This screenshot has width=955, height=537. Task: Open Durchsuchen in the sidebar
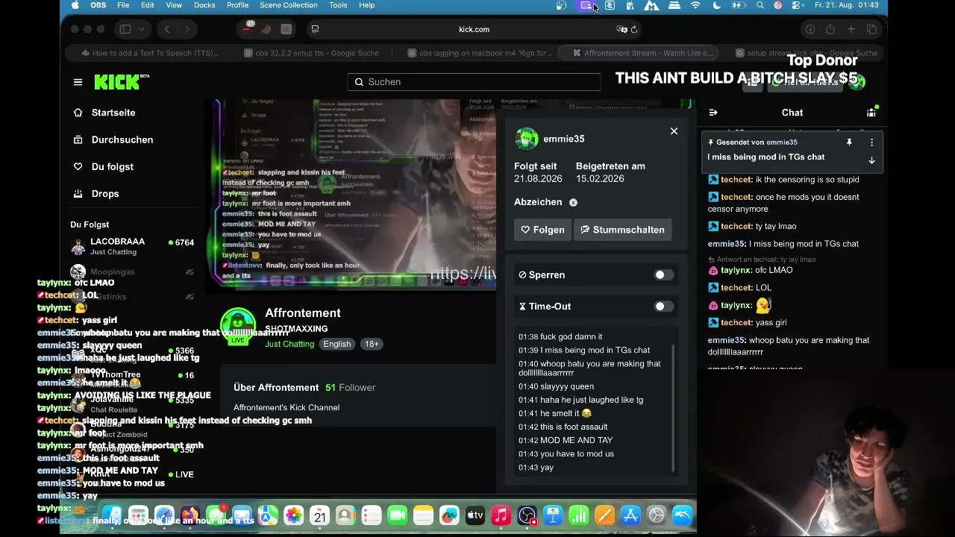pyautogui.click(x=113, y=139)
